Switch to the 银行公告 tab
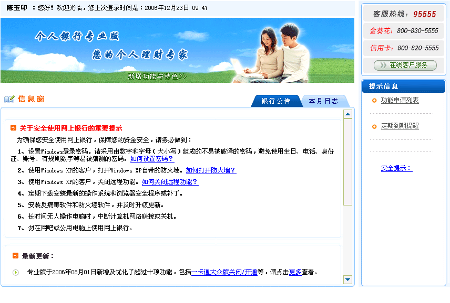 [x=275, y=101]
